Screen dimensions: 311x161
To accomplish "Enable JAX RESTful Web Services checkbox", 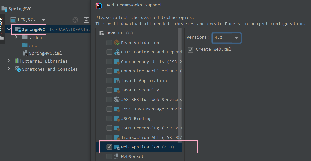I will pyautogui.click(x=109, y=99).
